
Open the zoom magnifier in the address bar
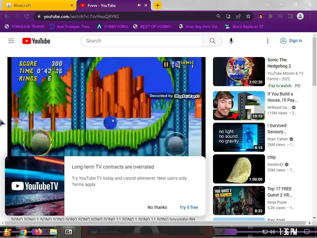[x=218, y=16]
